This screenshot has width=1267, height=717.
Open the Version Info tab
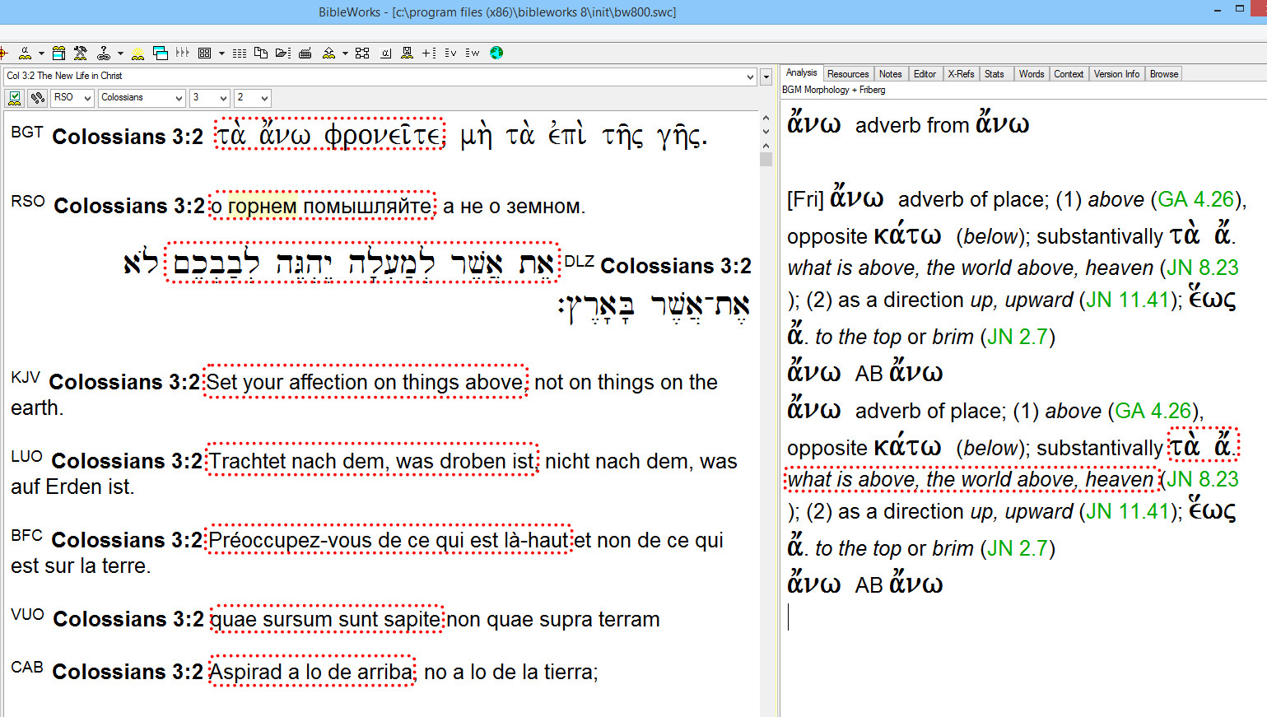coord(1116,74)
